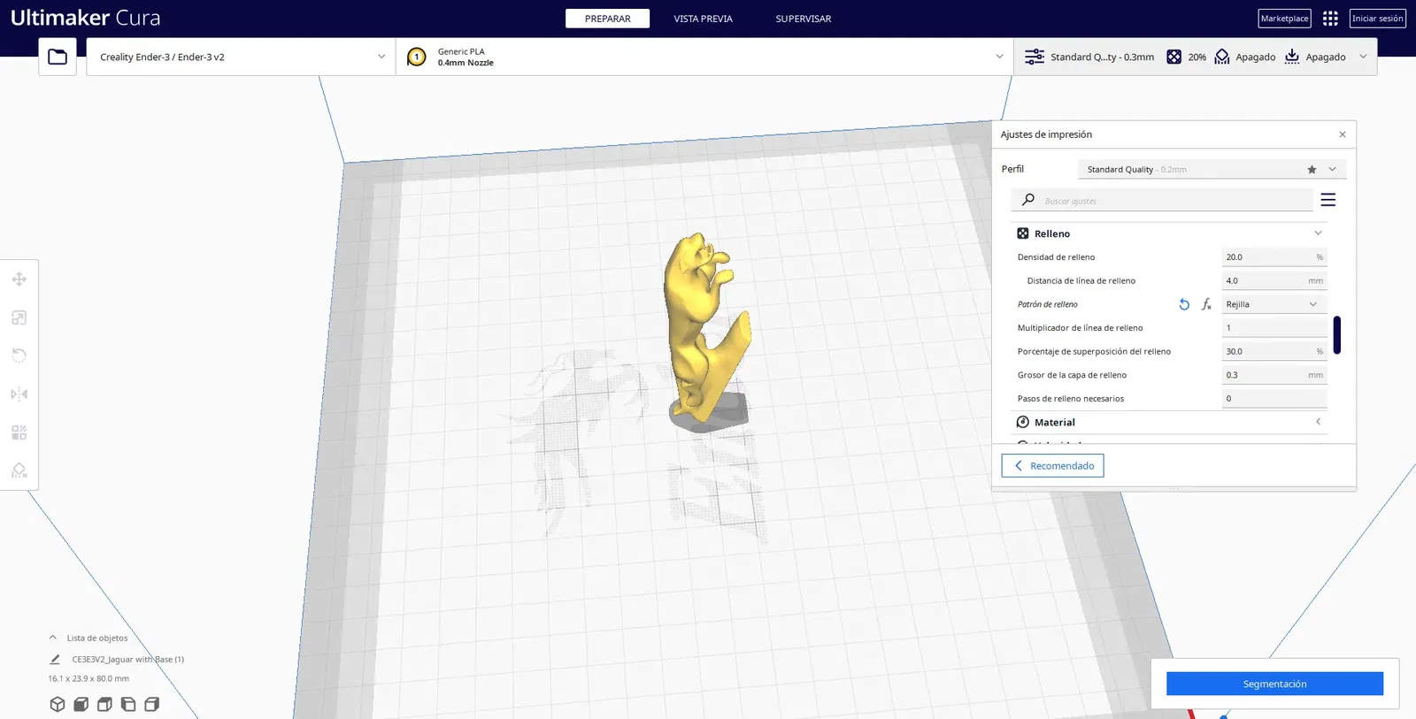Click the profile star icon
Viewport: 1416px width, 719px height.
coord(1312,169)
